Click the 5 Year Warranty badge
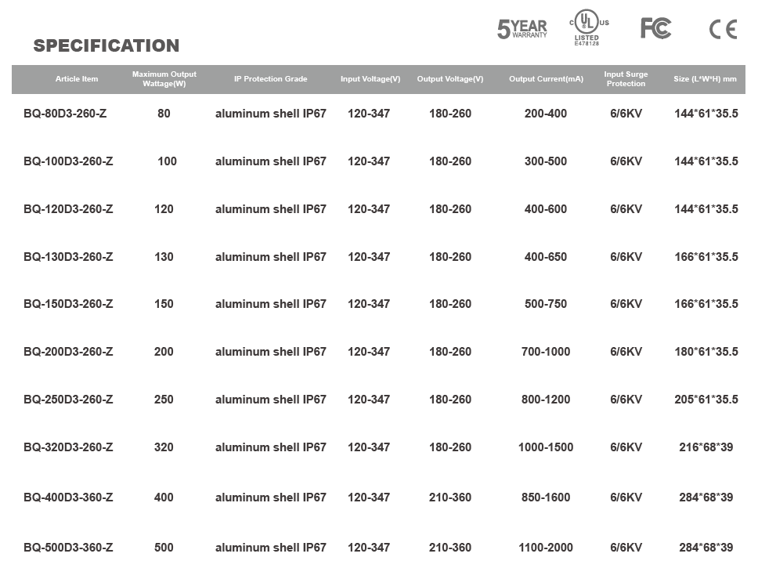The image size is (758, 568). click(x=522, y=29)
